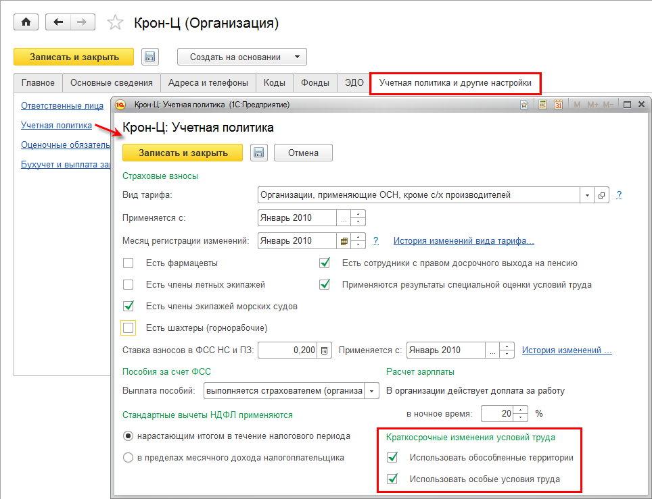
Task: Toggle Использовать обособленные территории checkbox
Action: [392, 458]
